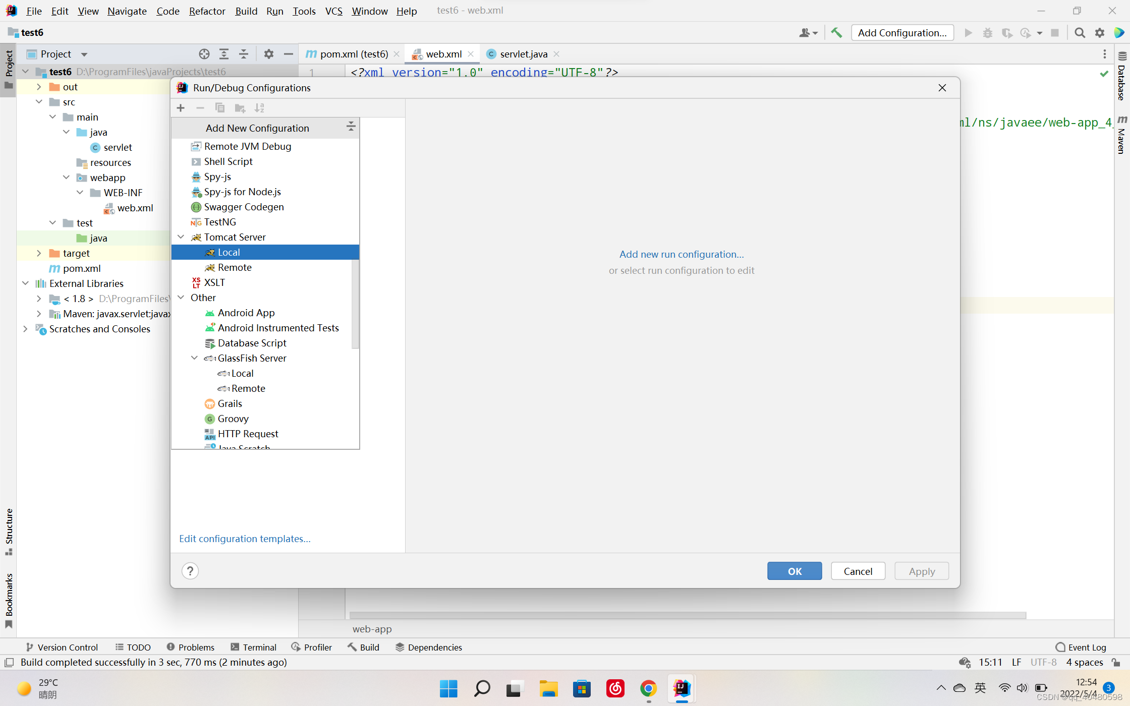
Task: Open the Database tool window
Action: click(x=1122, y=76)
